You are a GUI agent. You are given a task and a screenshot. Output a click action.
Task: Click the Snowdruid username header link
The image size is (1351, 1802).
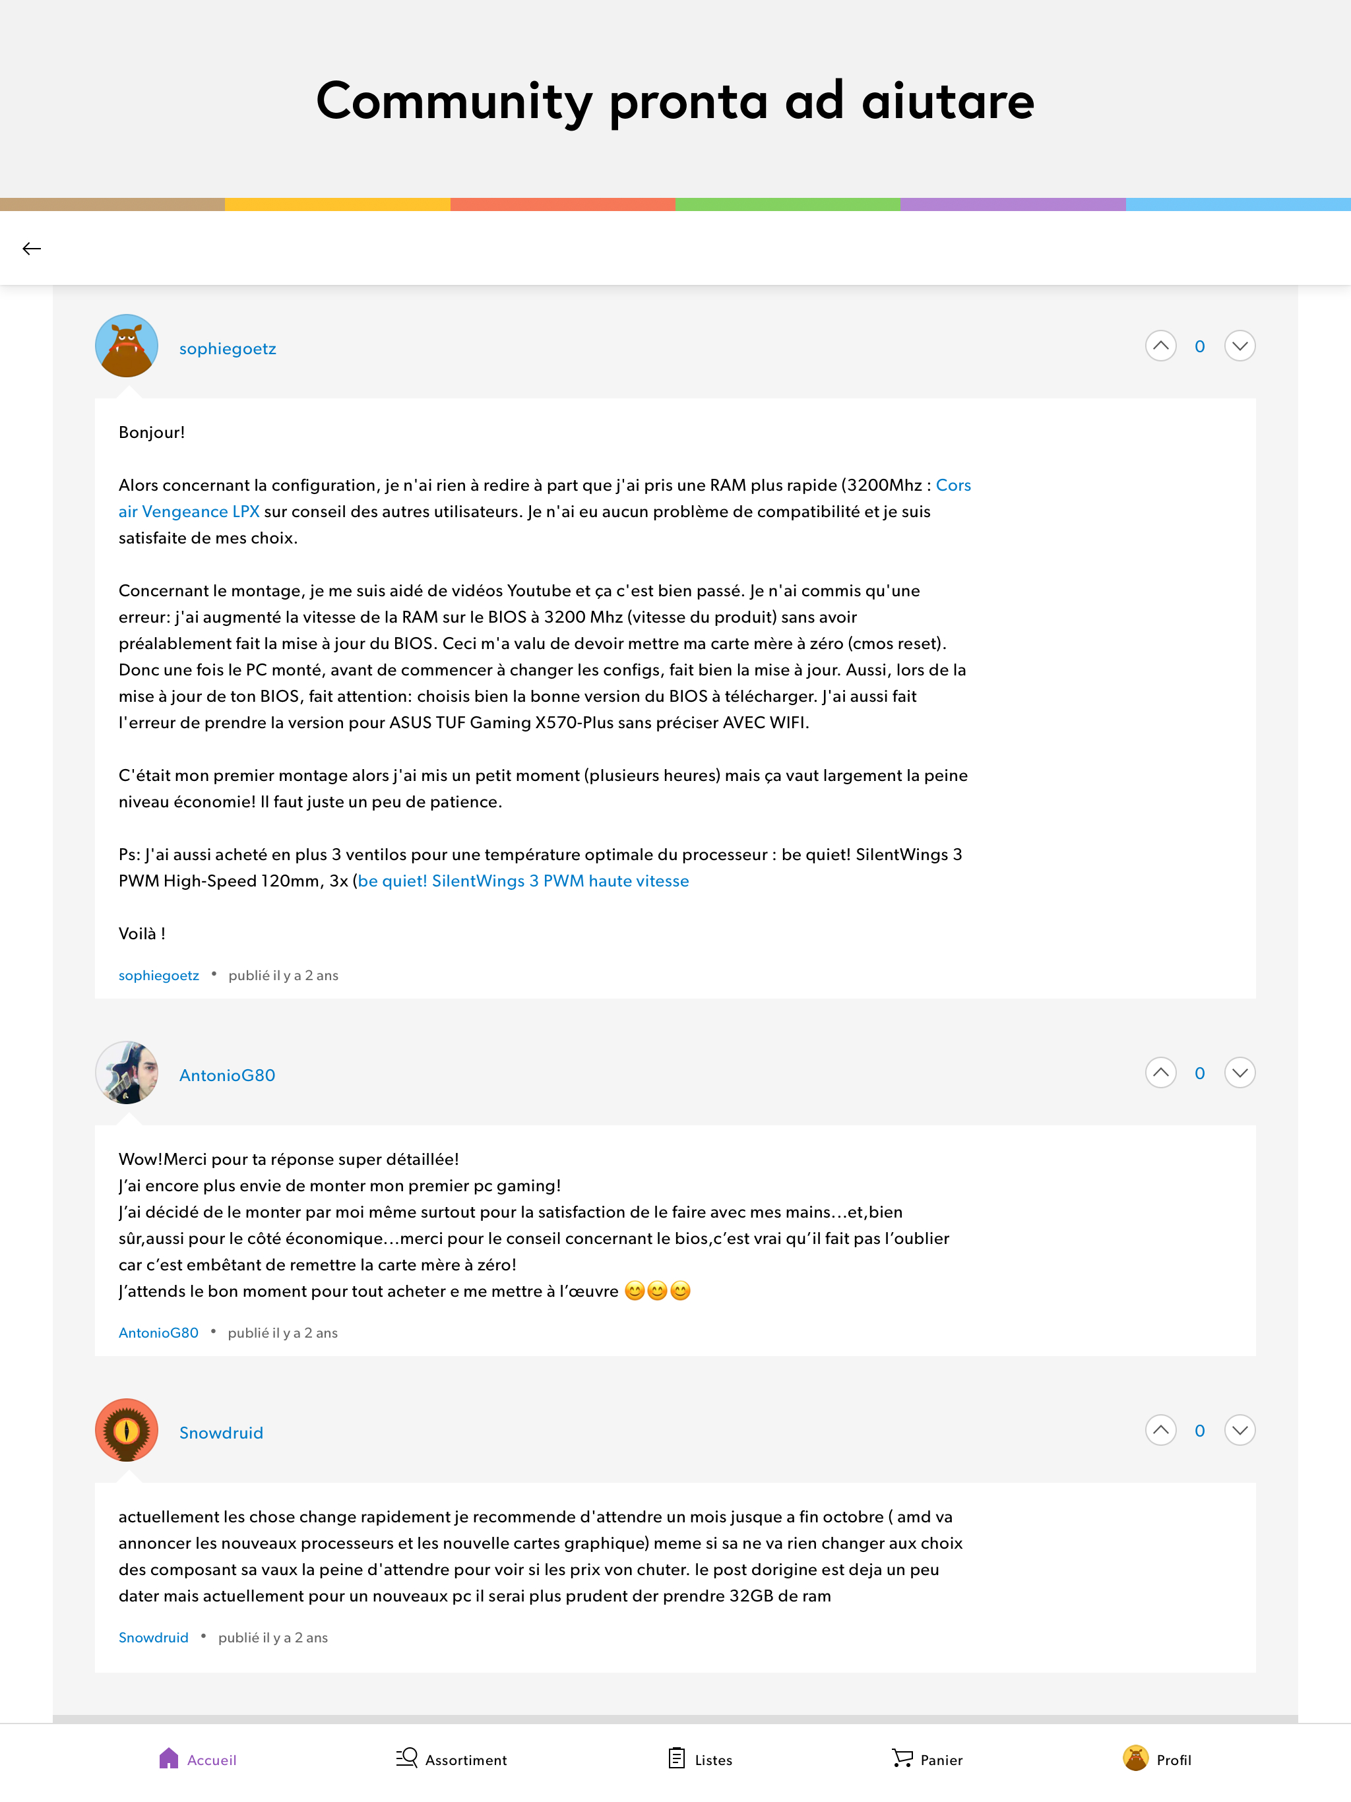pos(221,1433)
